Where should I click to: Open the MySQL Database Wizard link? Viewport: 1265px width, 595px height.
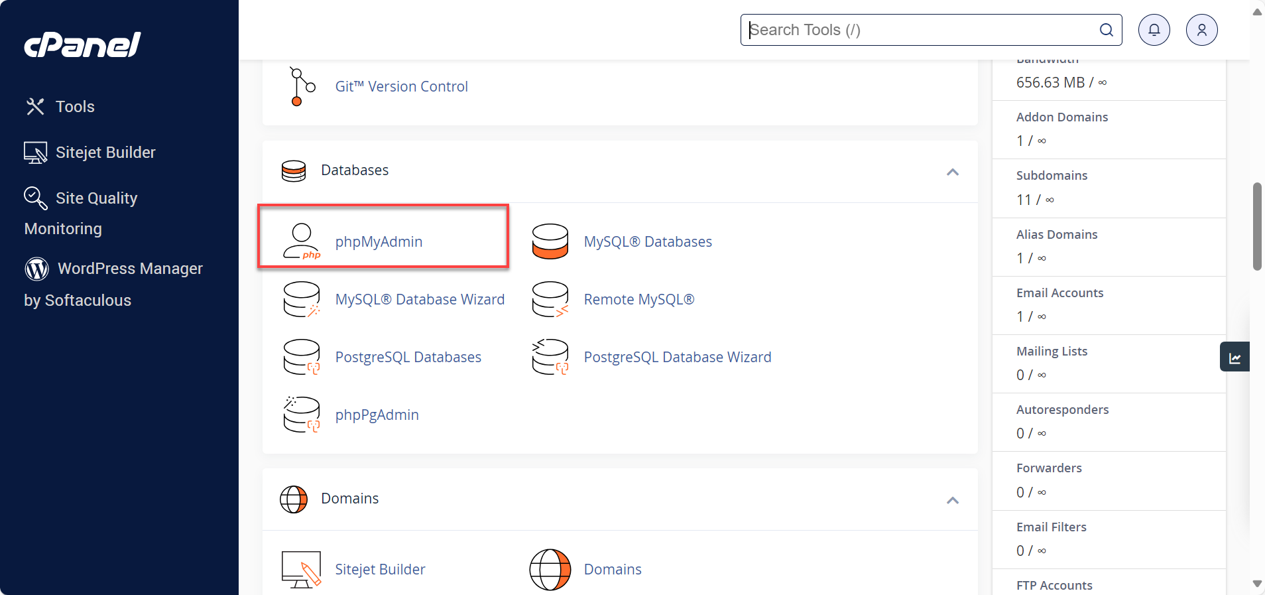(420, 299)
